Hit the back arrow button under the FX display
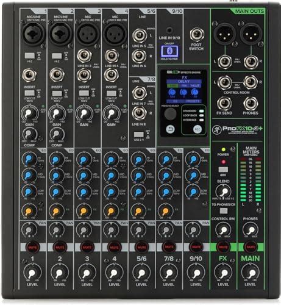The image size is (281, 305). tap(170, 129)
